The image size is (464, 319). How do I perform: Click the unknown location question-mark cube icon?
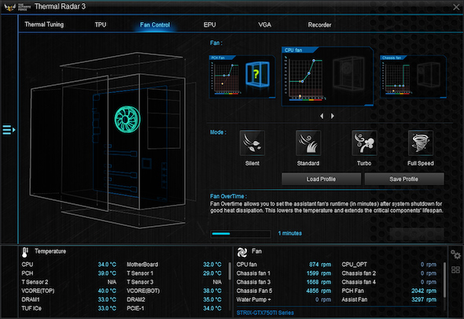[x=257, y=74]
